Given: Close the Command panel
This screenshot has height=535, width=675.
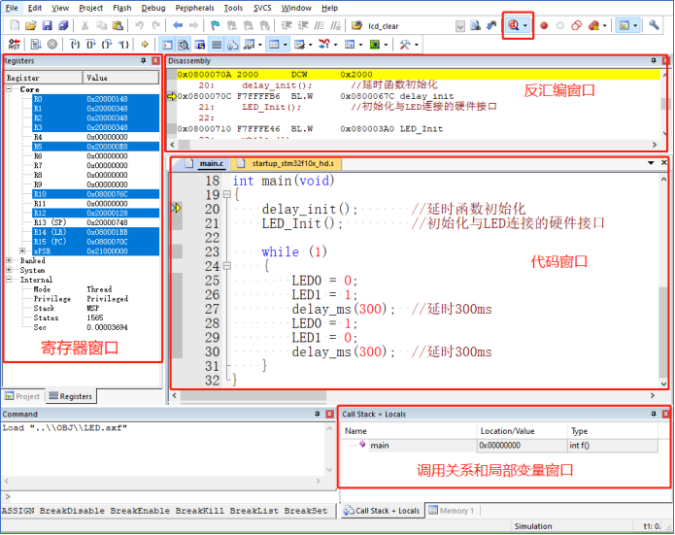Looking at the screenshot, I should (330, 414).
